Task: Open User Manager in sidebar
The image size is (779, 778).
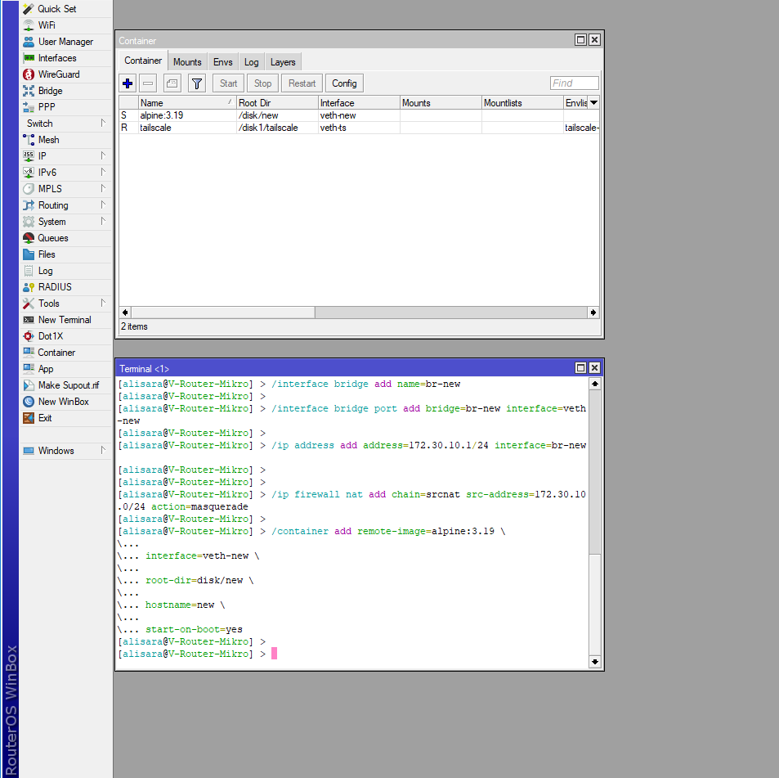Action: coord(65,42)
